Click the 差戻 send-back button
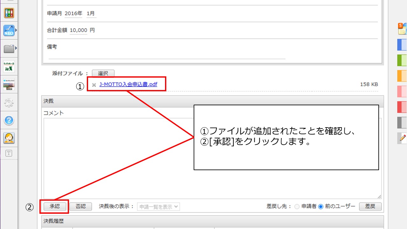 tap(370, 206)
